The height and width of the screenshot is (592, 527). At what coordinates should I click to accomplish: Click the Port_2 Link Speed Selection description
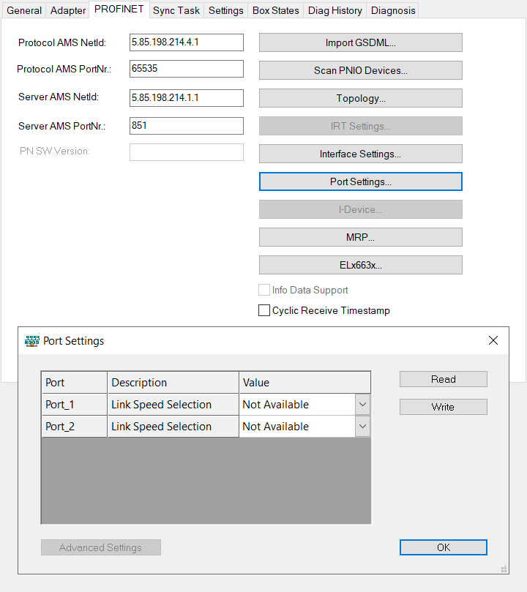tap(173, 427)
